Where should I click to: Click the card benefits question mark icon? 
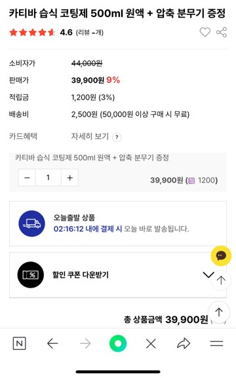tap(117, 138)
